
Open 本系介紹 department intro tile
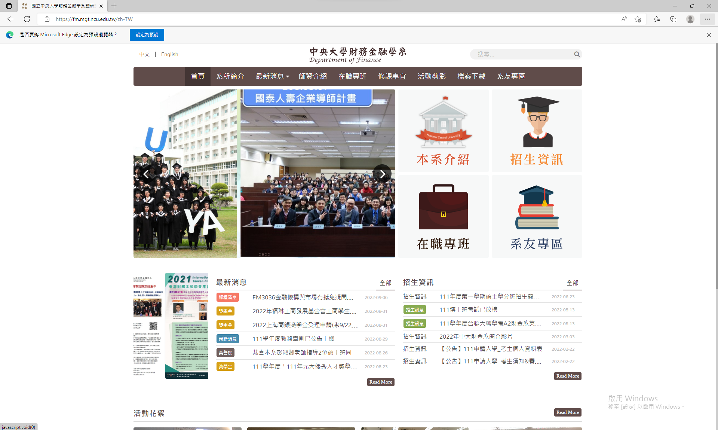coord(444,131)
